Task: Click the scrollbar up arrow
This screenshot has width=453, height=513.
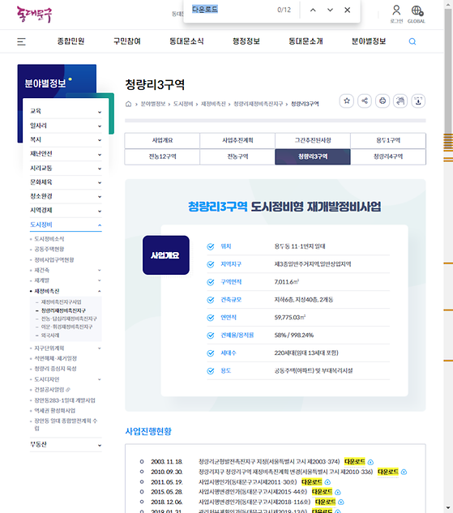Action: click(x=448, y=4)
